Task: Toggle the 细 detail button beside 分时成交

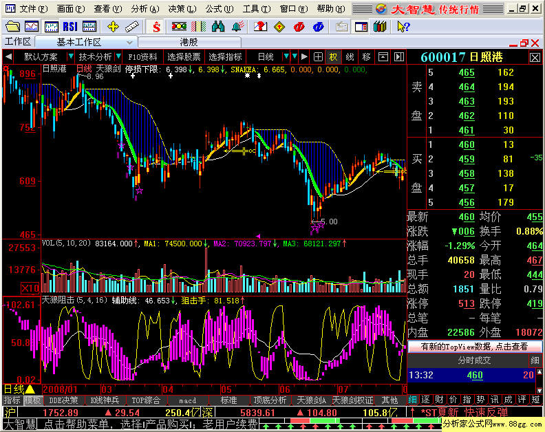Action: (535, 360)
